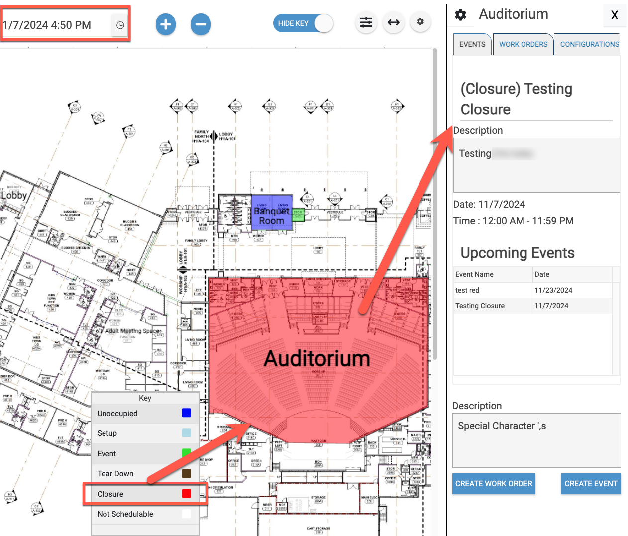Open the map settings gear icon
The width and height of the screenshot is (628, 536).
420,22
